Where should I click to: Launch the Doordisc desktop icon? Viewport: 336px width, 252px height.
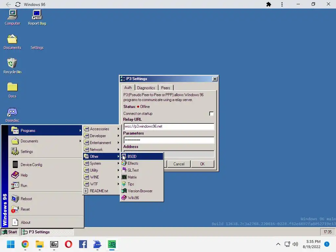12,115
